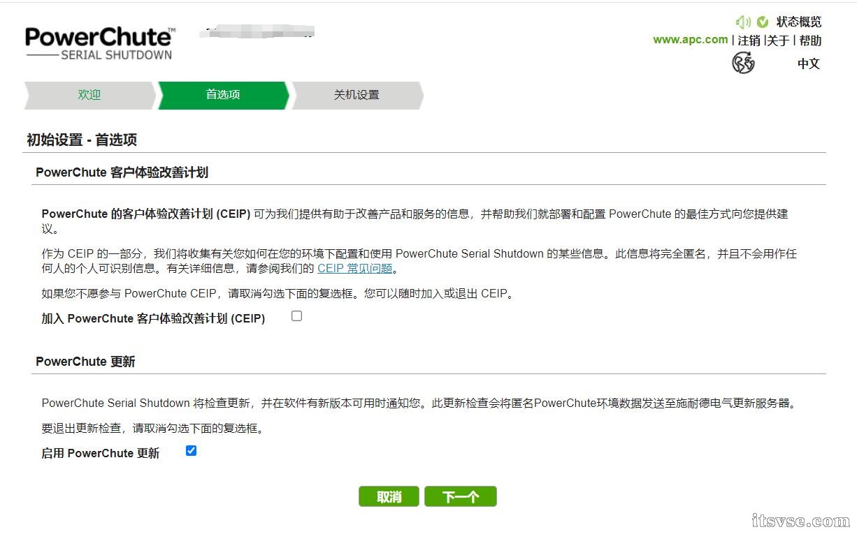
Task: Uncheck the Enable PowerChute updates checkbox
Action: tap(191, 451)
